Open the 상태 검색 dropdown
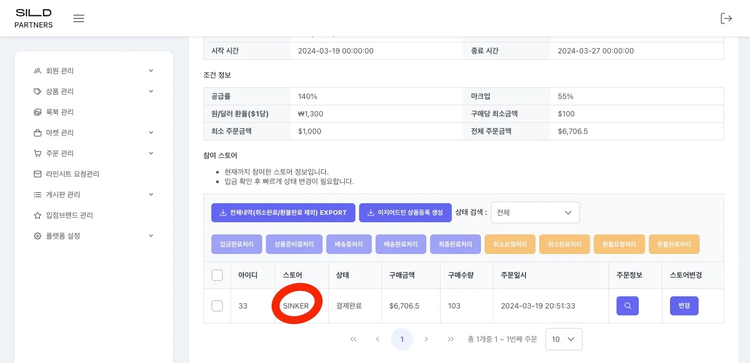This screenshot has width=750, height=363. coord(535,213)
